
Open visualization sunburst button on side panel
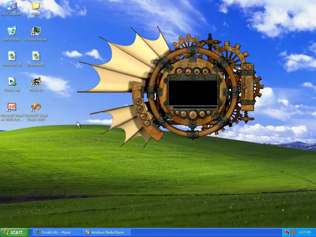coord(140,109)
